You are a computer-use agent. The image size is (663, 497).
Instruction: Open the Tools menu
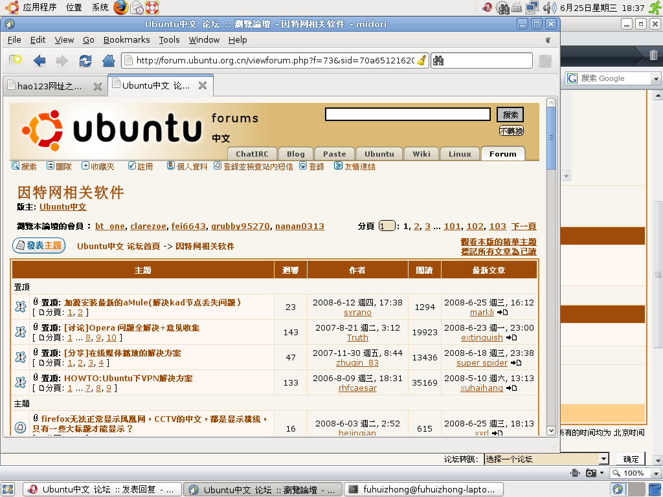(169, 39)
